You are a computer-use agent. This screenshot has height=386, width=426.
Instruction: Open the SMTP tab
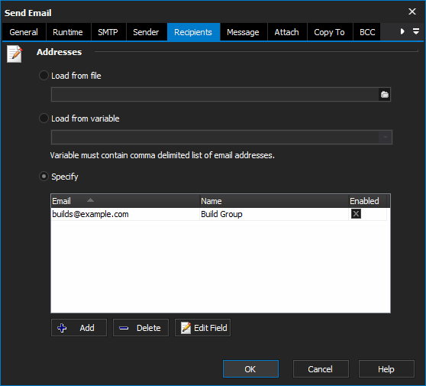click(108, 32)
